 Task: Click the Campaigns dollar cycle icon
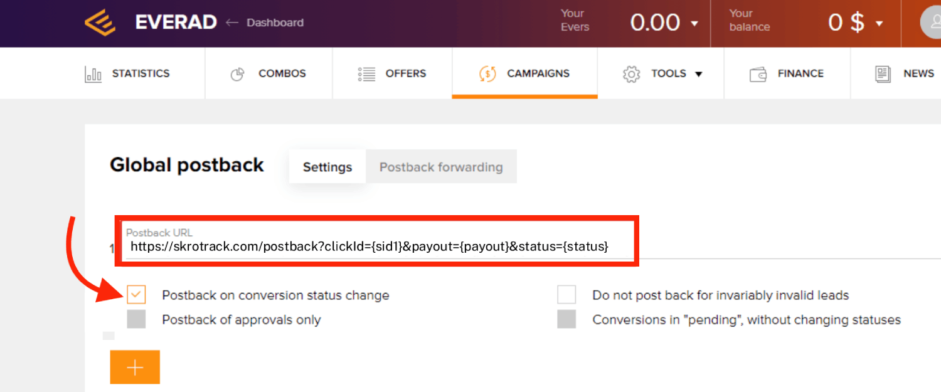point(487,74)
